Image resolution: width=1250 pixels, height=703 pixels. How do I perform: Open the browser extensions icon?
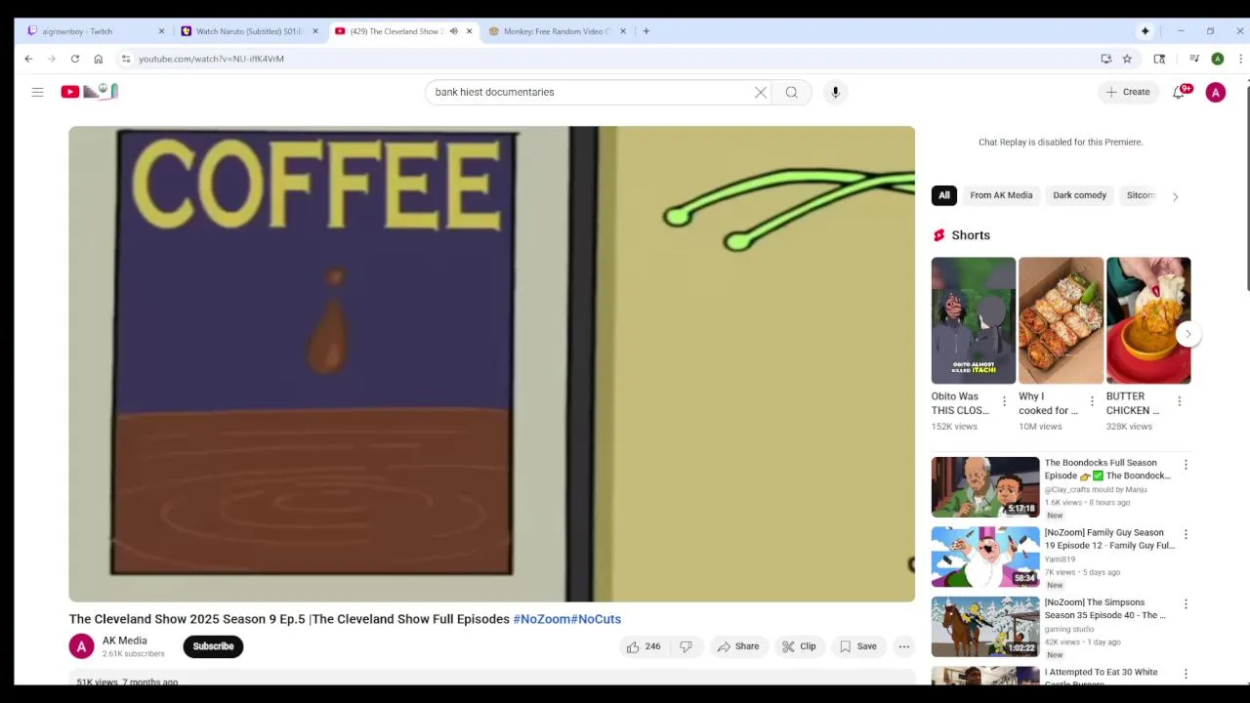(x=1159, y=59)
